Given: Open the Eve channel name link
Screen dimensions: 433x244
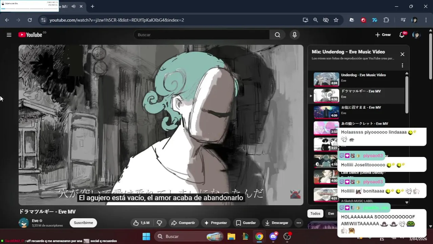Looking at the screenshot, I should 35,221.
